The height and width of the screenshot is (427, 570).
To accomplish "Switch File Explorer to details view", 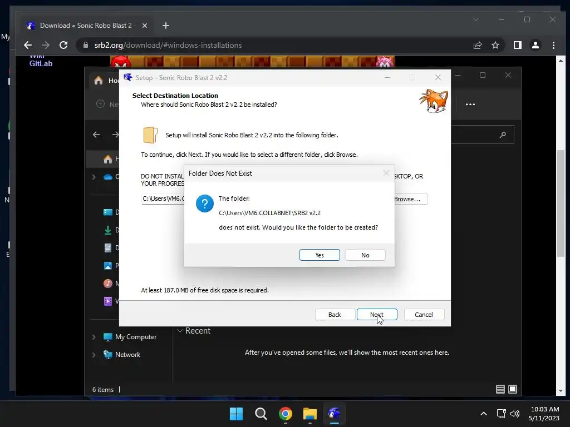I will point(500,389).
